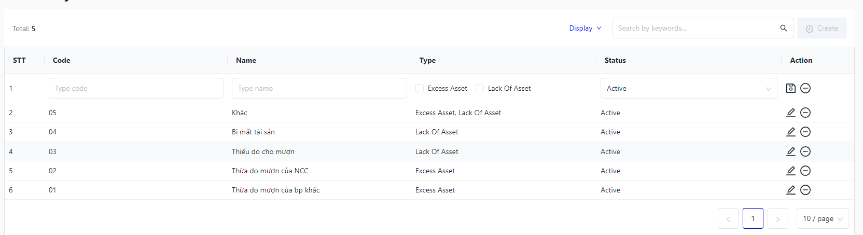
Task: Delete the row with code 01
Action: point(805,190)
